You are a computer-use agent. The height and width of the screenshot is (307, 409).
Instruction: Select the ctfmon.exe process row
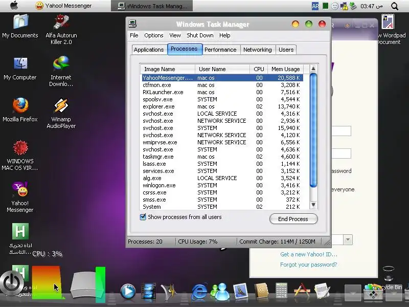tap(222, 85)
